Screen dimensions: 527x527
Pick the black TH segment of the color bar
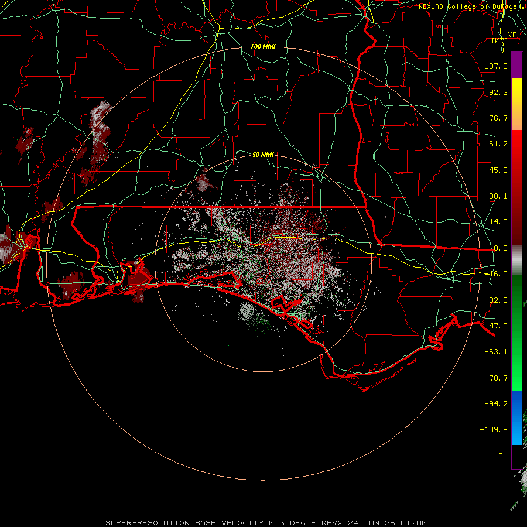(517, 456)
